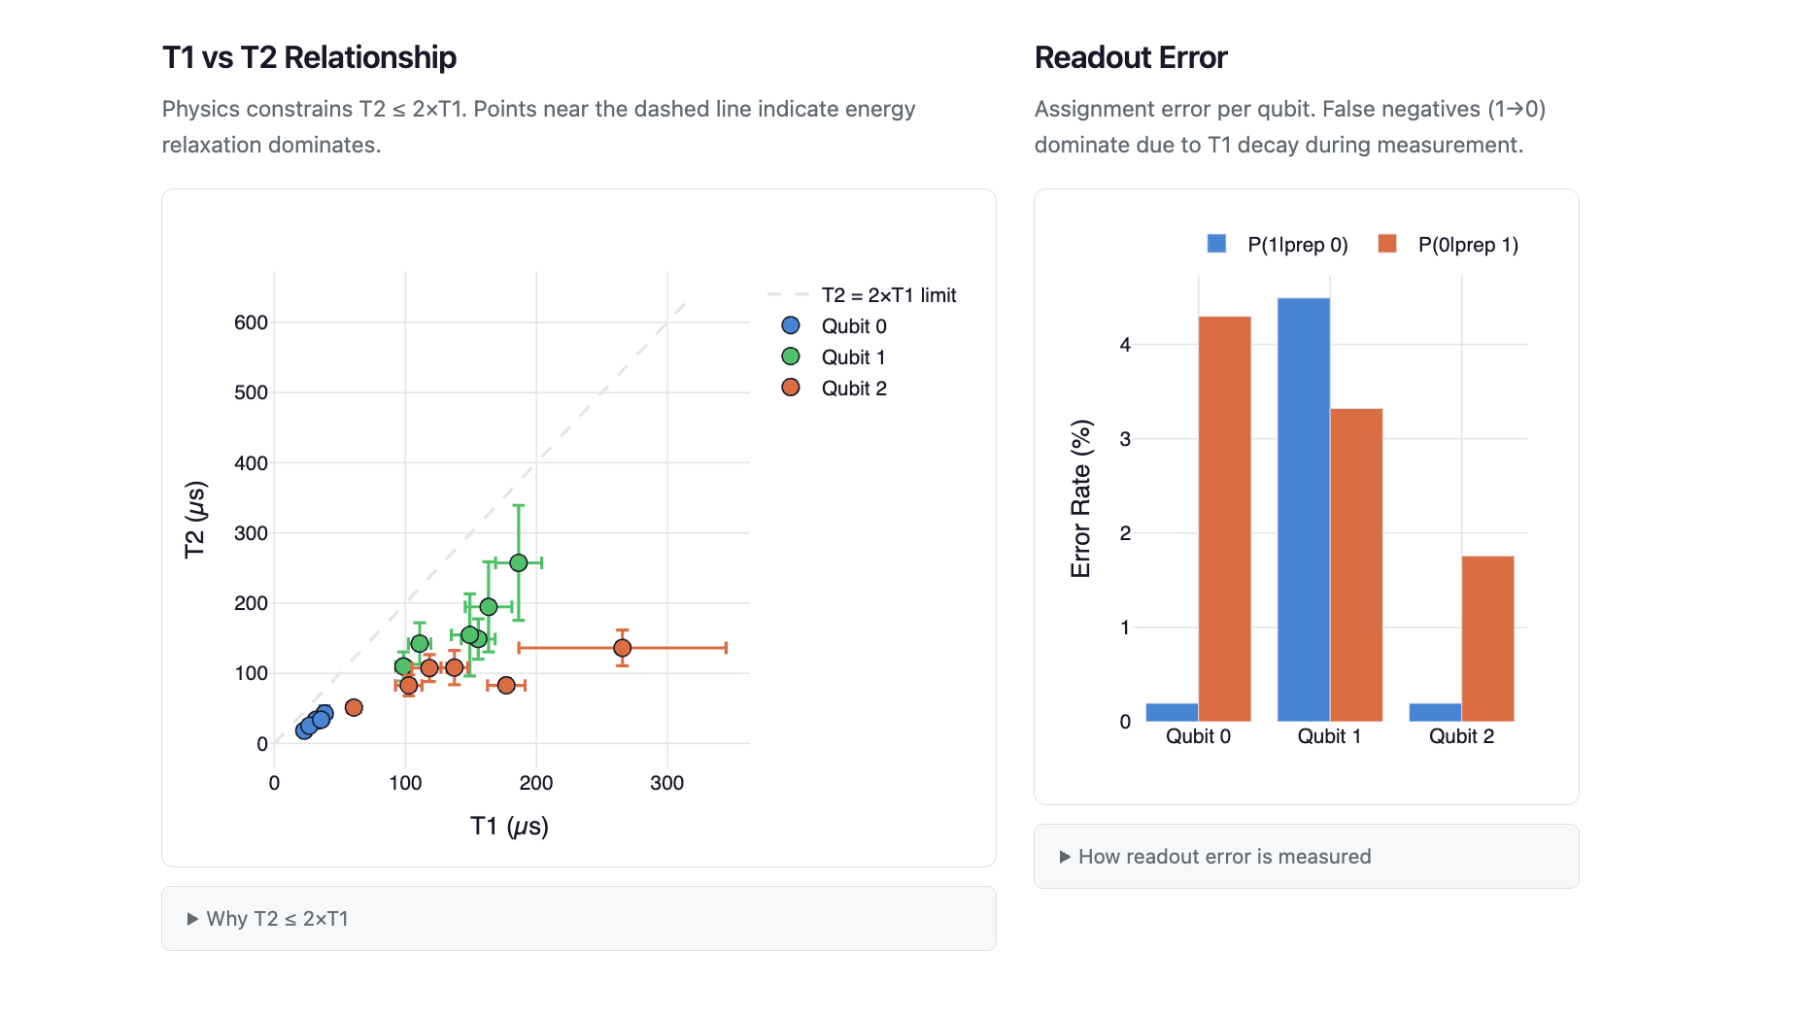
Task: Expand the 'Why T2 ≤ 2×T1' section
Action: [277, 919]
